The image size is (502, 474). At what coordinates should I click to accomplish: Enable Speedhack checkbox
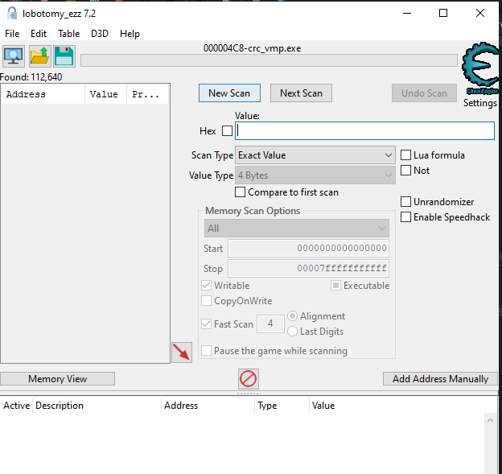[x=405, y=217]
